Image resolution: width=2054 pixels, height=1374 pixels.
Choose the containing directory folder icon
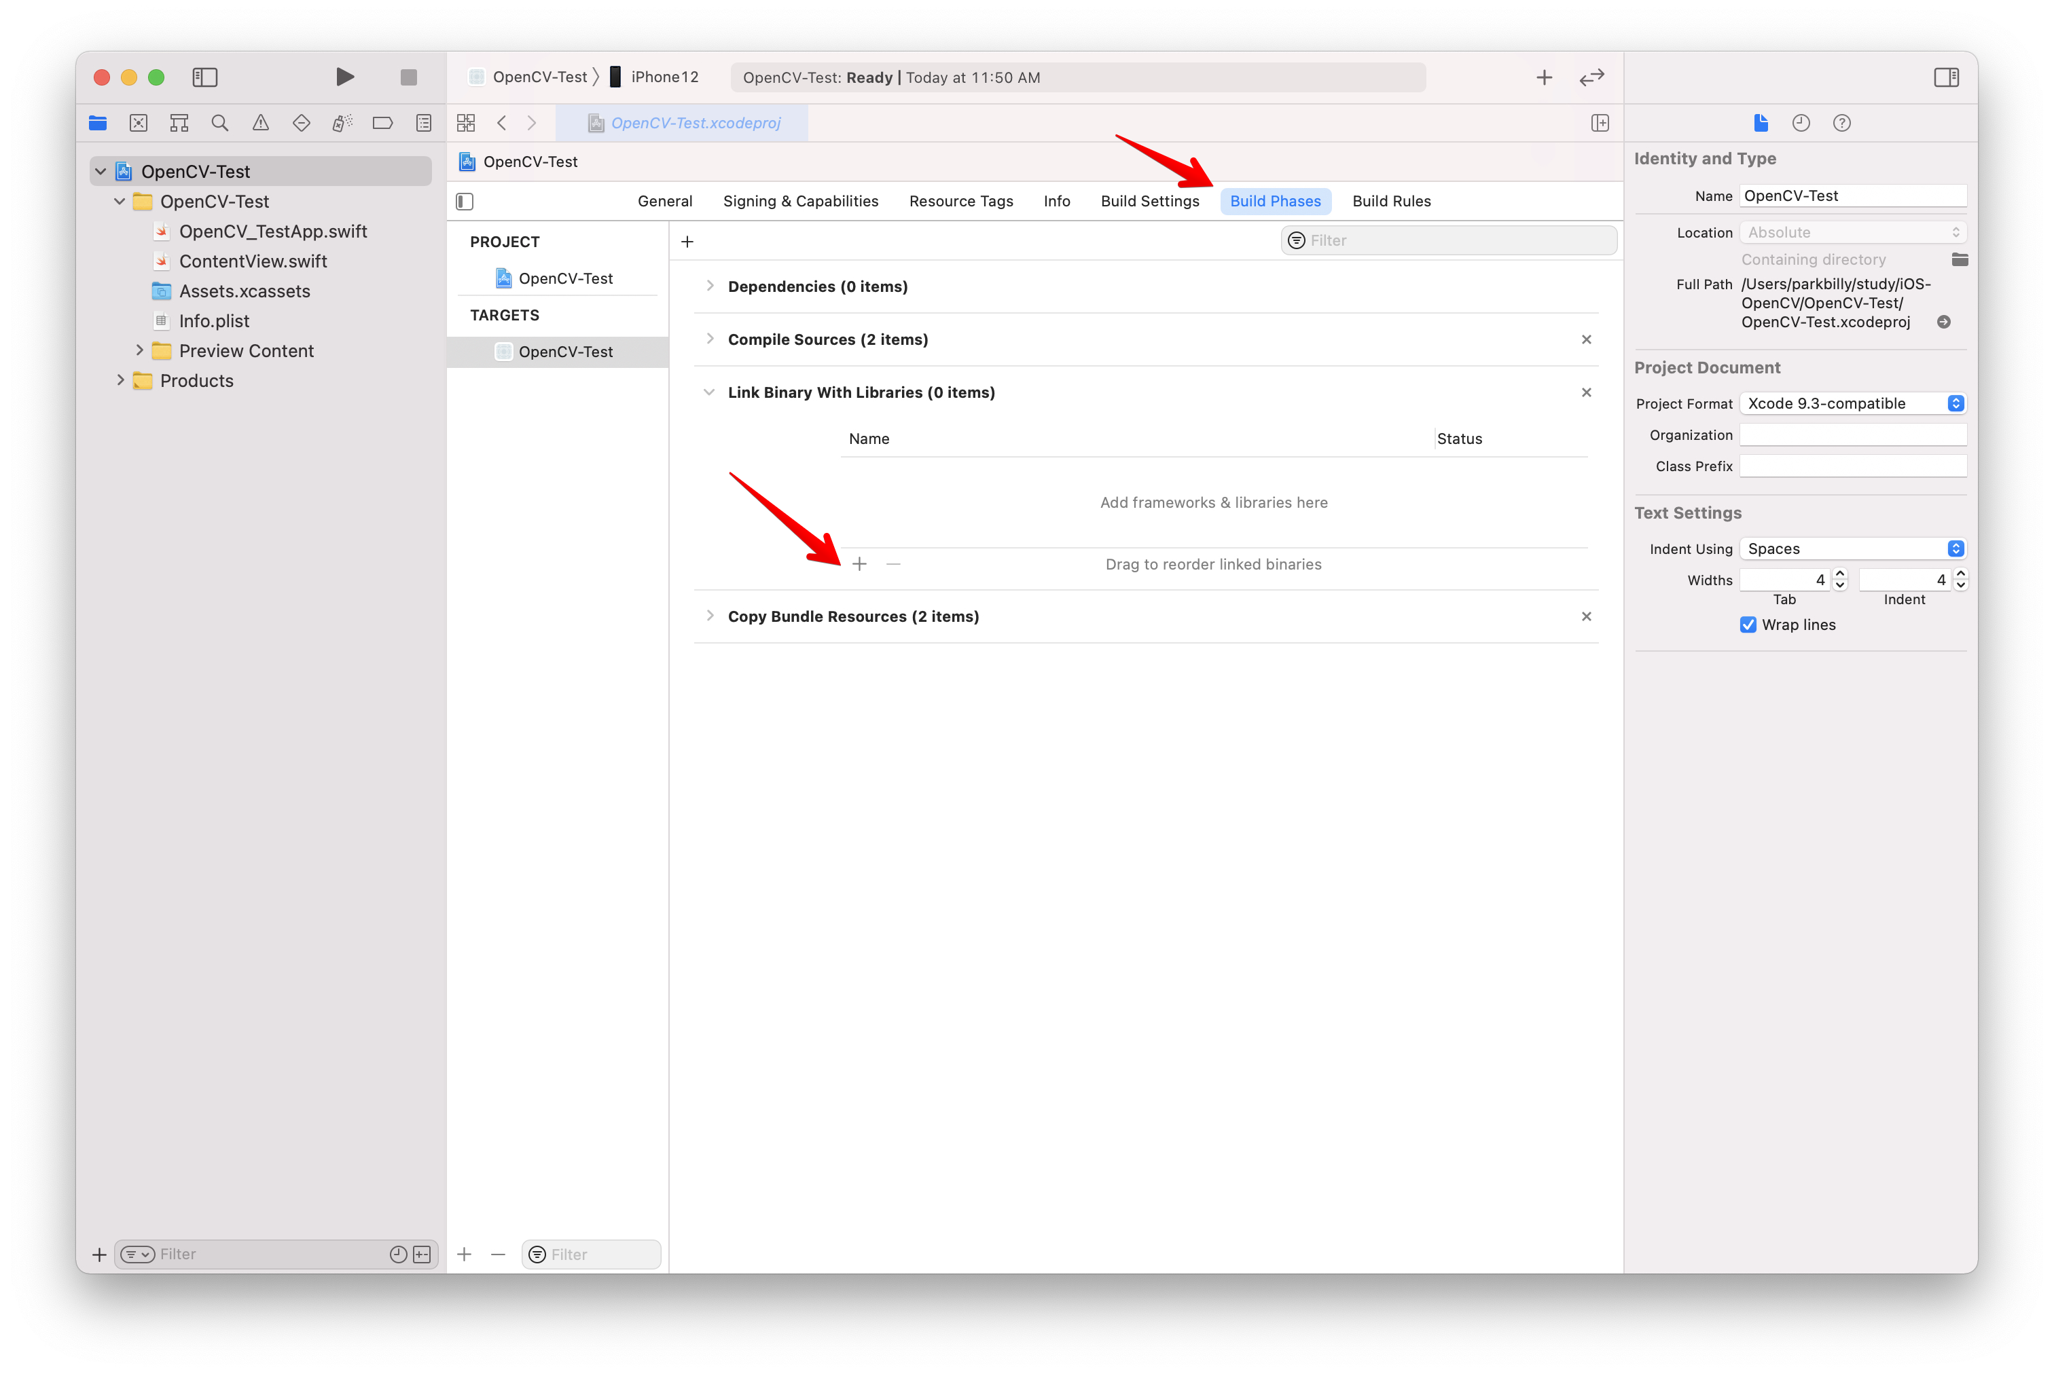1960,259
